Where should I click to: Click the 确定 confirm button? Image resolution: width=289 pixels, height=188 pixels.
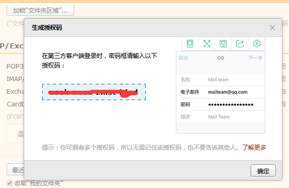[x=263, y=170]
